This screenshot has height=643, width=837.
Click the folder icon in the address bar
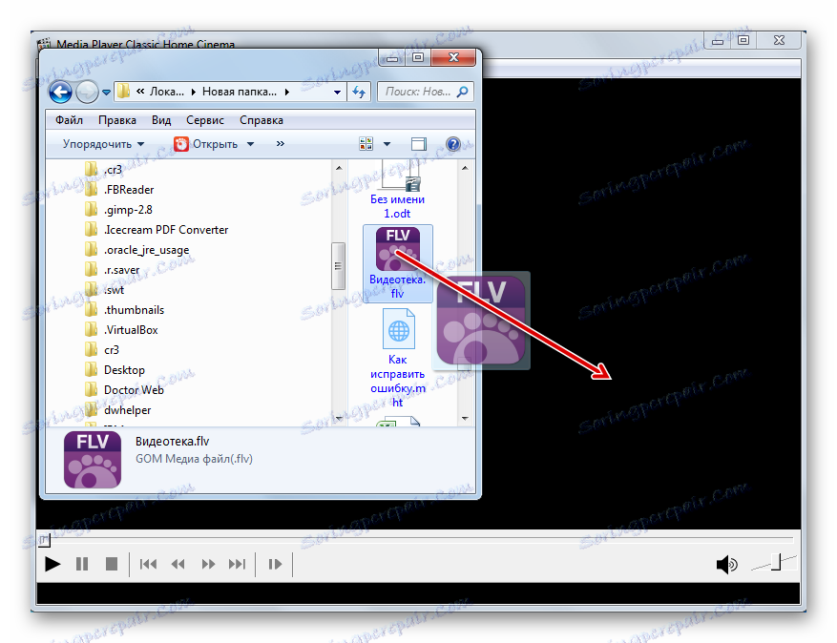click(x=124, y=92)
